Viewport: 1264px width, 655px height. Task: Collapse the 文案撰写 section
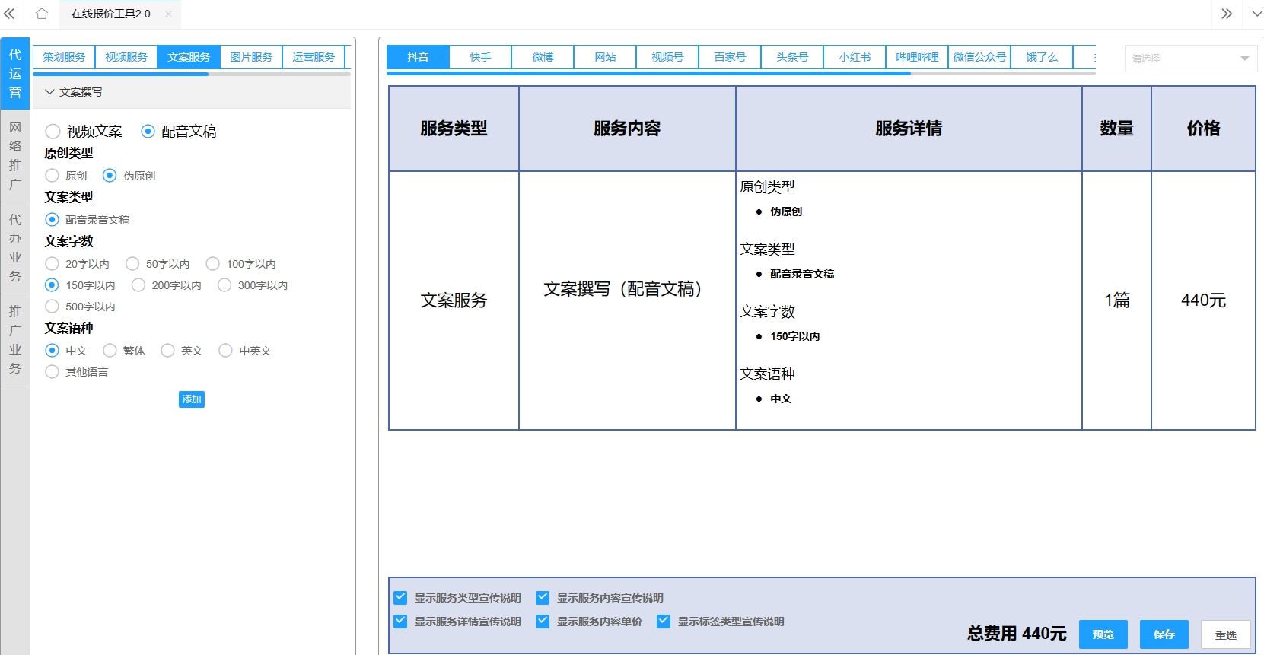(50, 92)
